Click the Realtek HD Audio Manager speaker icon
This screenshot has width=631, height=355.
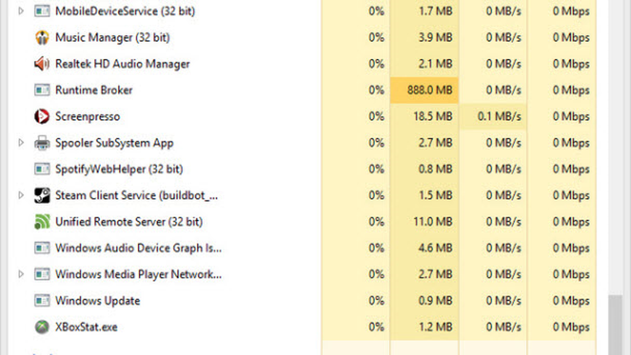[x=42, y=64]
